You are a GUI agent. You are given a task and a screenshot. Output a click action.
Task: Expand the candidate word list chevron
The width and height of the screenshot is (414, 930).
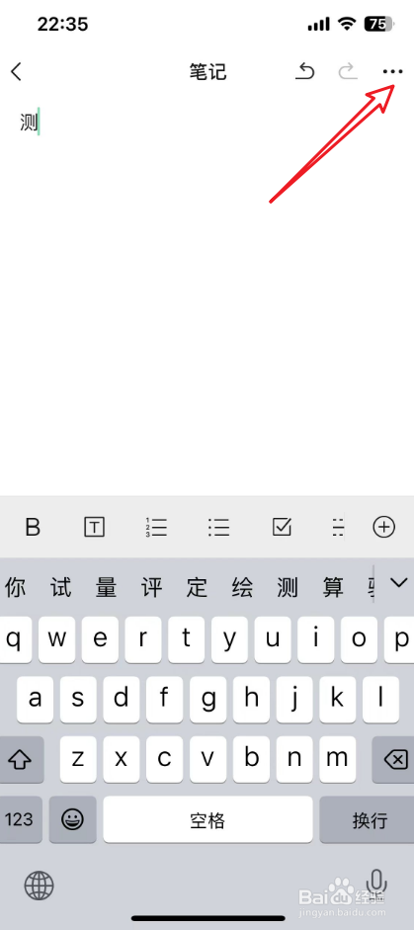pos(398,582)
